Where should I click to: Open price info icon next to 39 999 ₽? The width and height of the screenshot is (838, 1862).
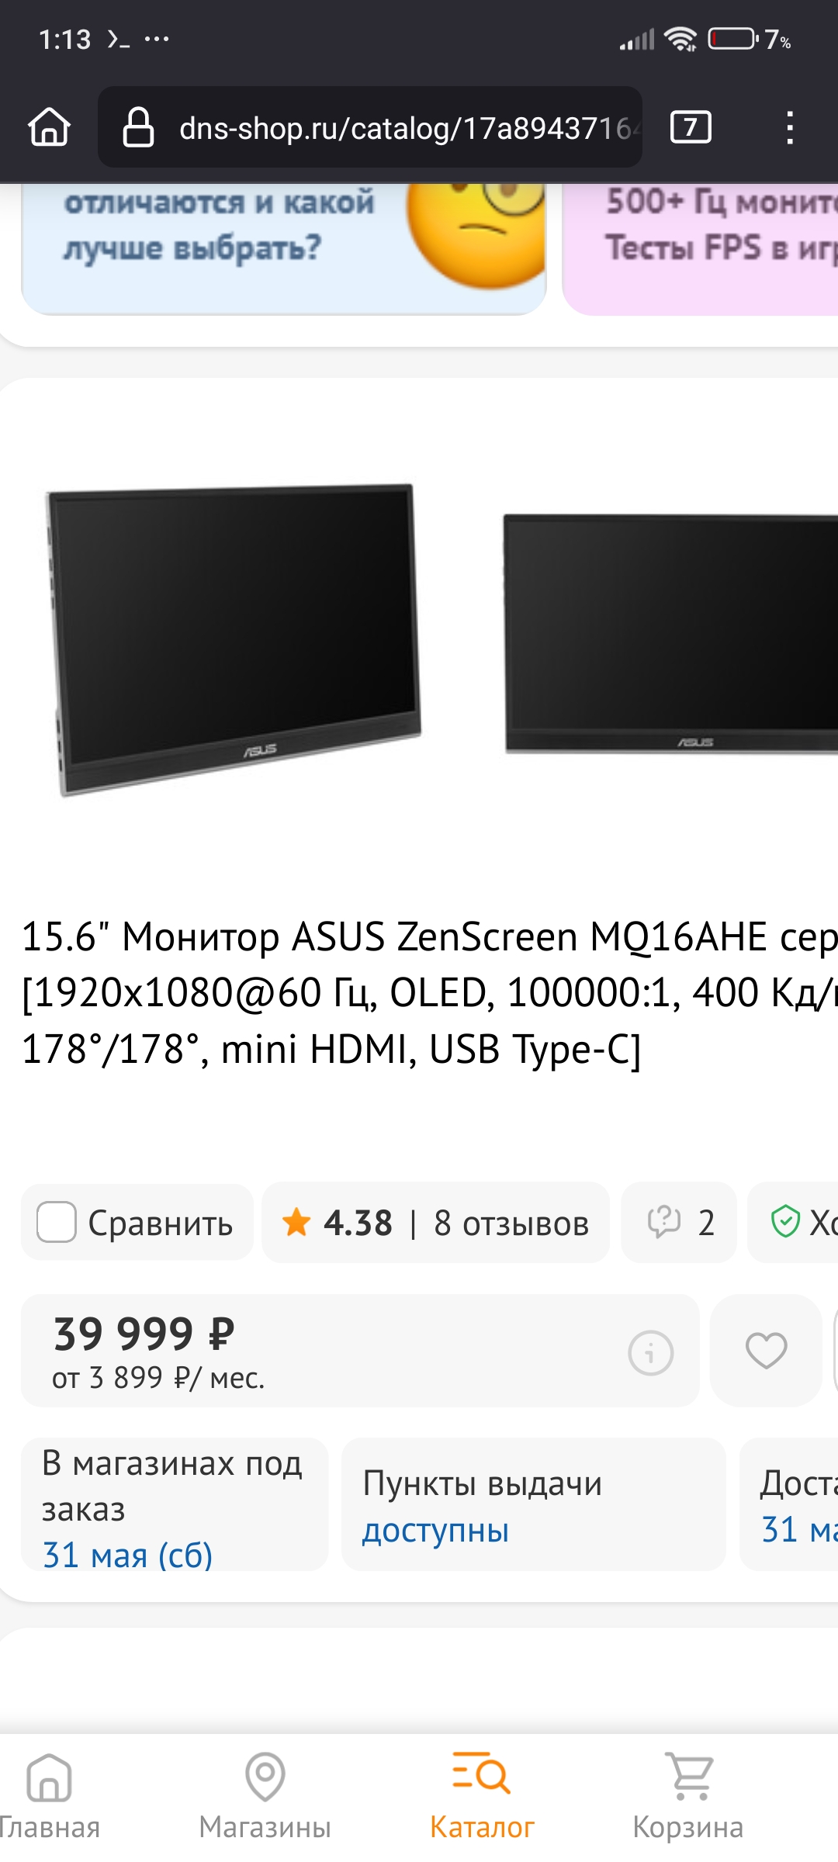[x=650, y=1353]
